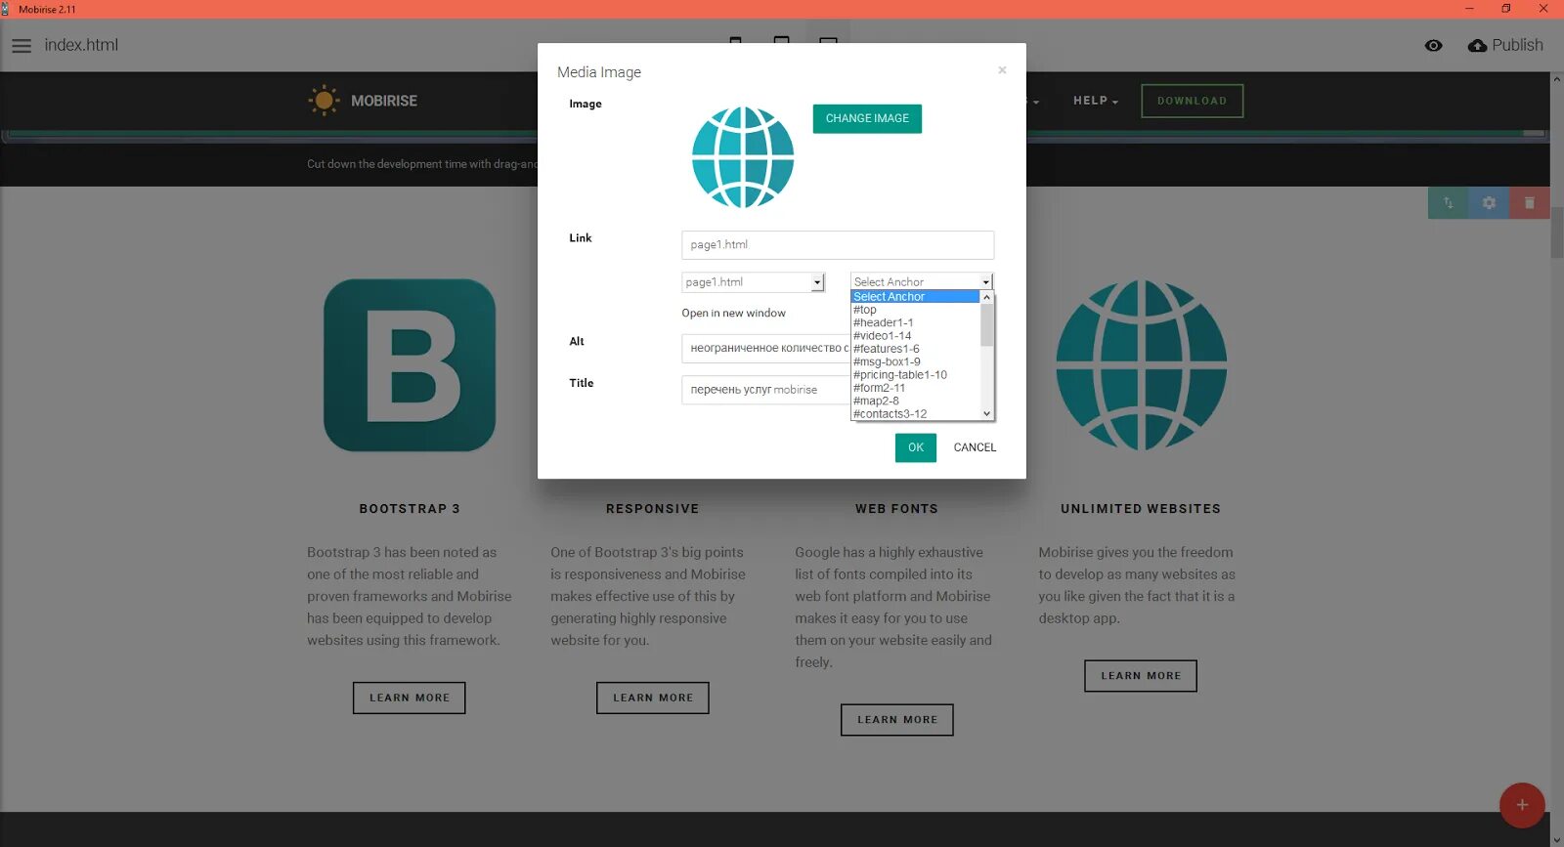Select the #form2-11 anchor
Screen dimensions: 1564x847
(915, 388)
